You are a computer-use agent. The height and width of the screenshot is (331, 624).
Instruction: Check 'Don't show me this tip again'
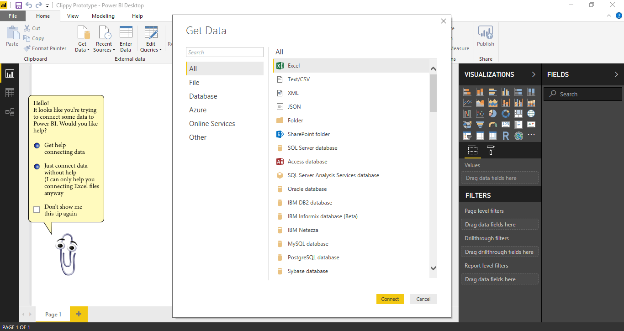click(x=37, y=209)
